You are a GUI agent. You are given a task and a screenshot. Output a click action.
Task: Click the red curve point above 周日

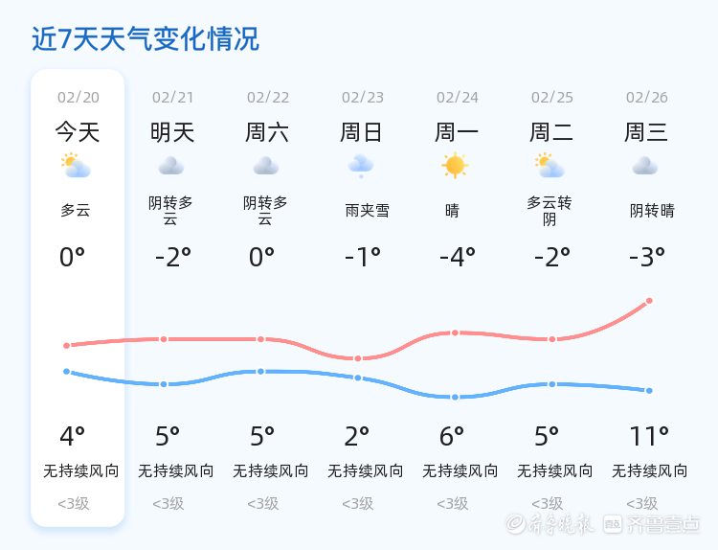click(358, 358)
